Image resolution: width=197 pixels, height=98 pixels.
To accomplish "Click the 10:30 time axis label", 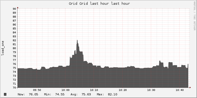I will pyautogui.click(x=151, y=90).
